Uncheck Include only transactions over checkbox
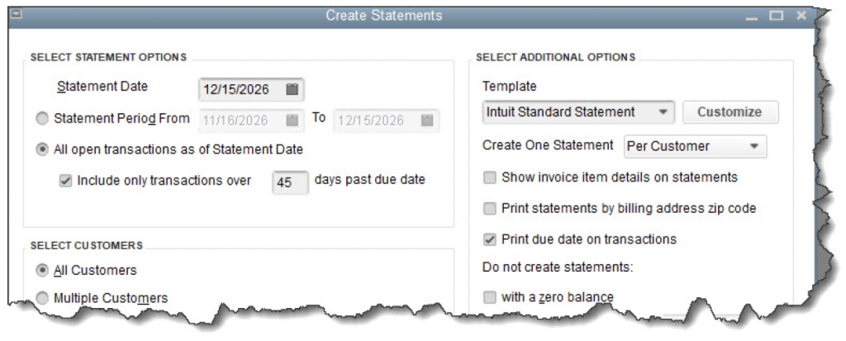Image resolution: width=846 pixels, height=341 pixels. 66,182
